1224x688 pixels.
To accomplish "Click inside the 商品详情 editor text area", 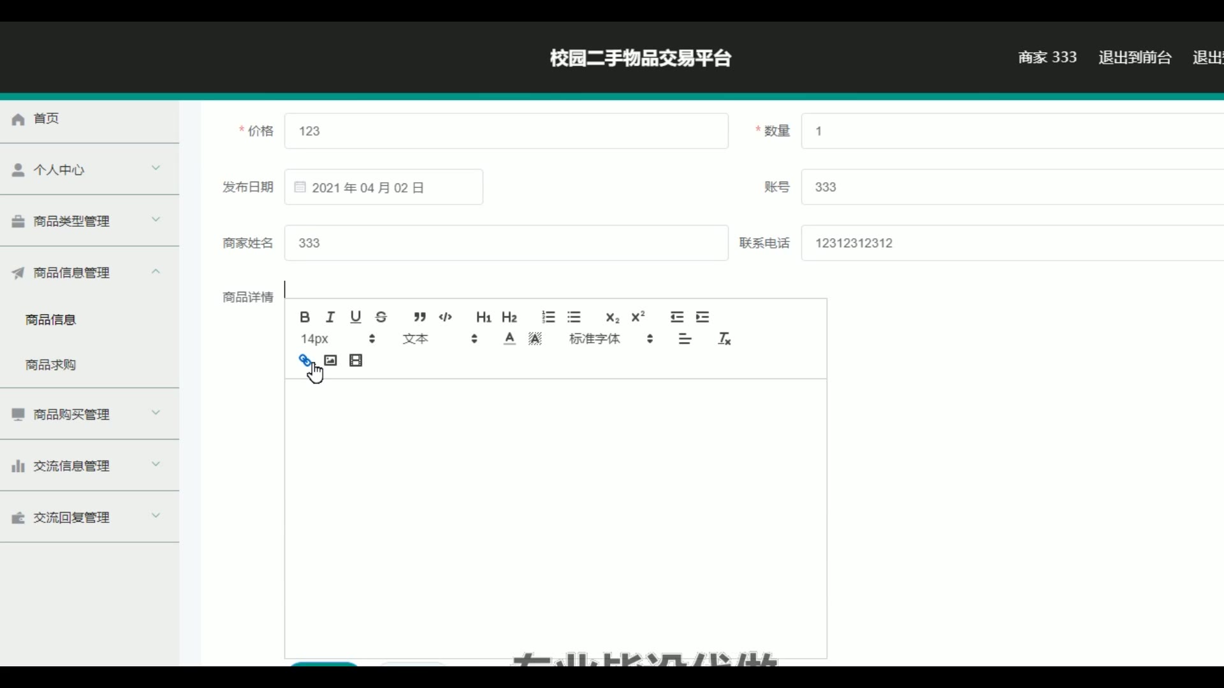I will tap(556, 519).
